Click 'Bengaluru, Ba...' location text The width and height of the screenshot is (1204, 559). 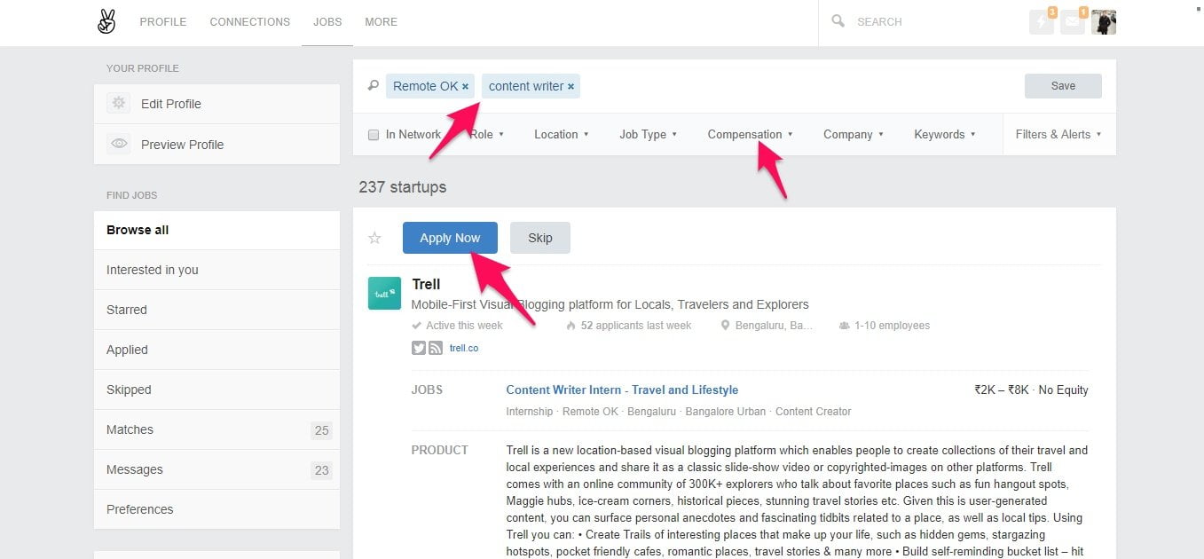pos(774,326)
